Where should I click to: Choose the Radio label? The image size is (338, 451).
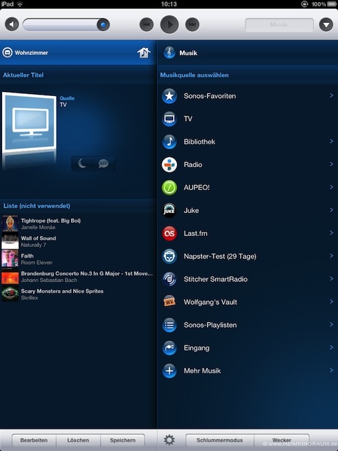[x=193, y=164]
